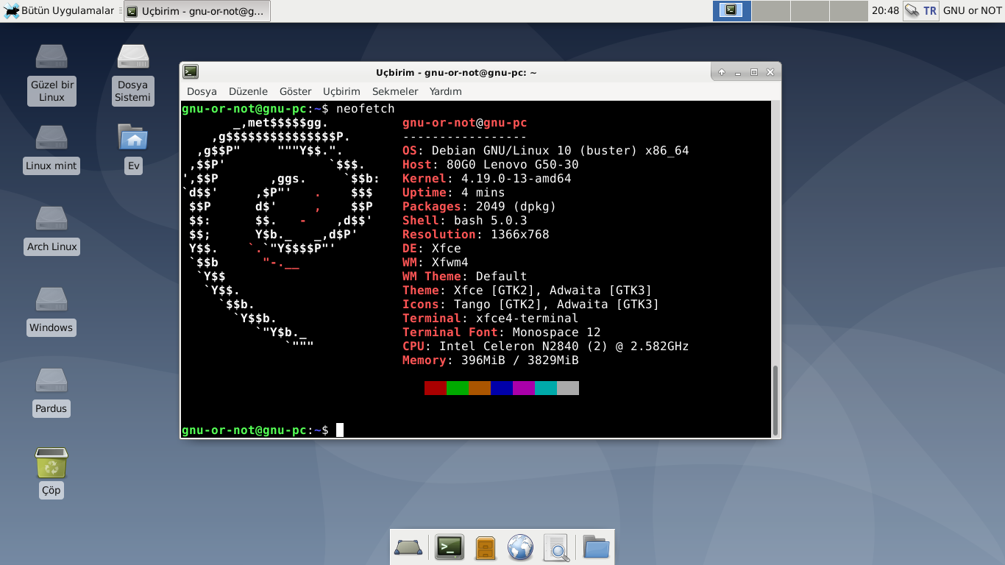
Task: Click the 'Terminal: xfce4-terminal' line
Action: click(x=491, y=319)
